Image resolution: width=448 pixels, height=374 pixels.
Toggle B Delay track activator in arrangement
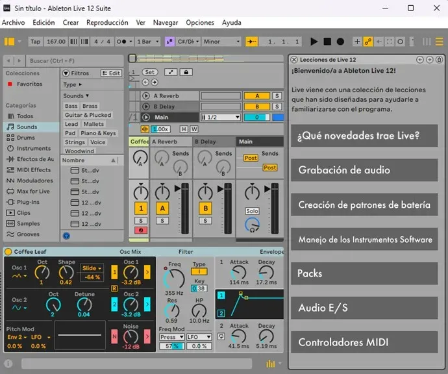click(257, 106)
